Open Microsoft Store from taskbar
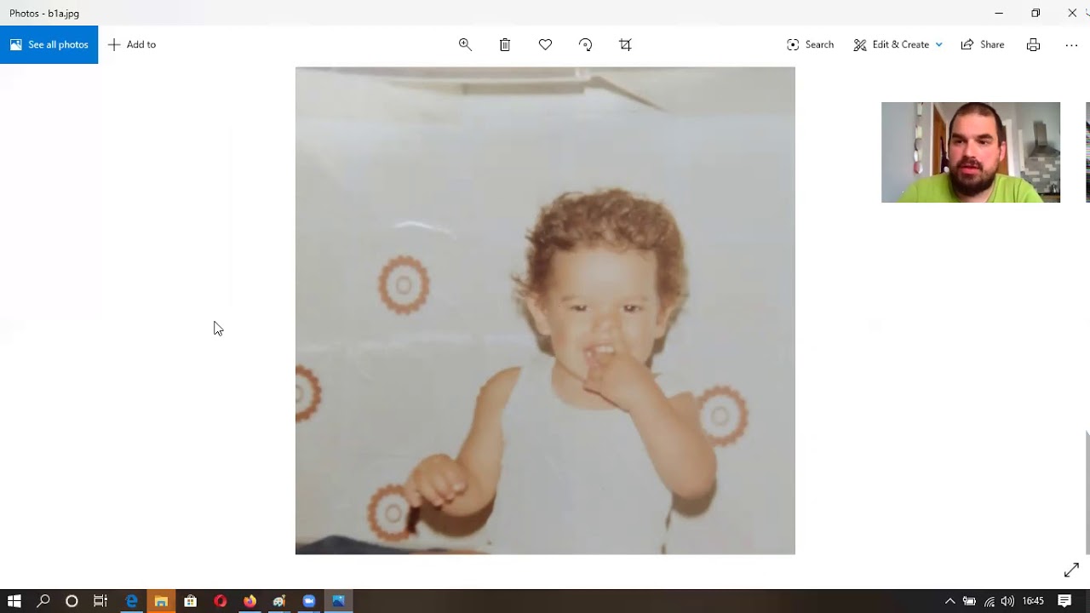The width and height of the screenshot is (1090, 613). click(190, 601)
